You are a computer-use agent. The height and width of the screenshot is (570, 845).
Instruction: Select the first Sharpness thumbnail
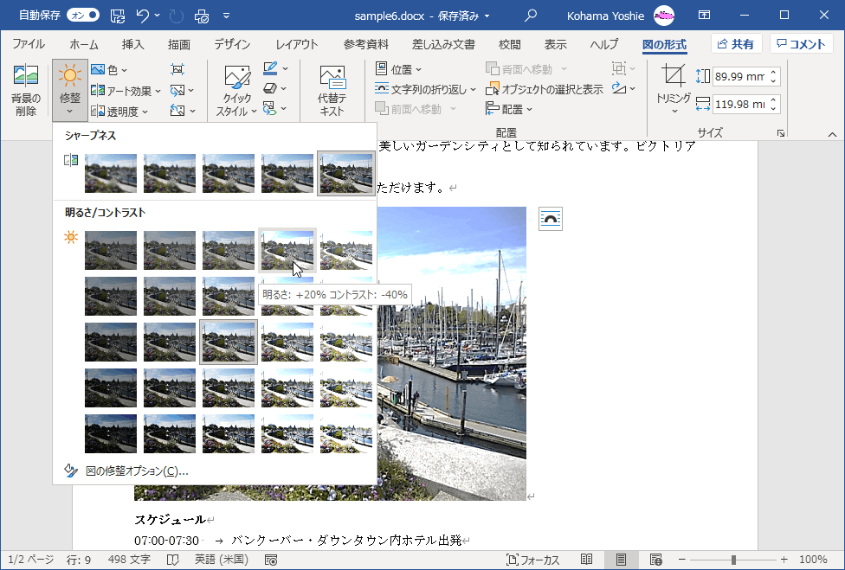(x=111, y=173)
